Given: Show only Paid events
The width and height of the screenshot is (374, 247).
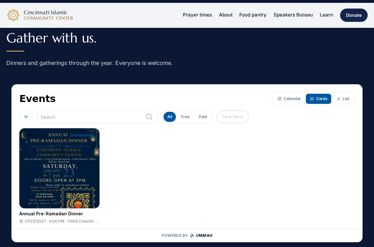Looking at the screenshot, I should [203, 117].
